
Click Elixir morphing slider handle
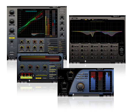point(73,94)
